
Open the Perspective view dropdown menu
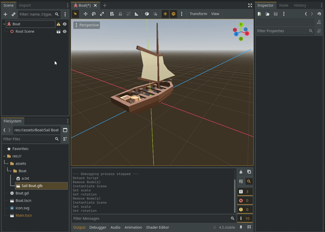pos(87,25)
